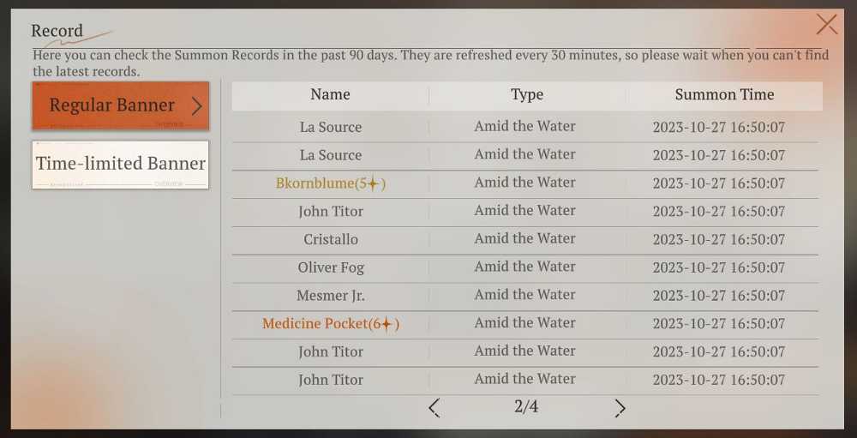
Task: Close the Record window with the X icon
Action: click(826, 25)
